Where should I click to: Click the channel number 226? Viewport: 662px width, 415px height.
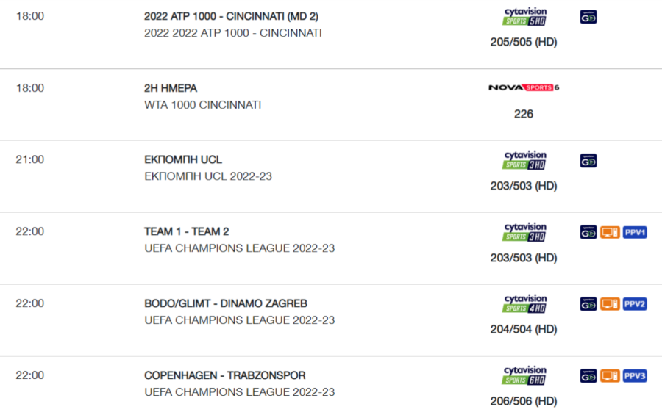tap(524, 114)
